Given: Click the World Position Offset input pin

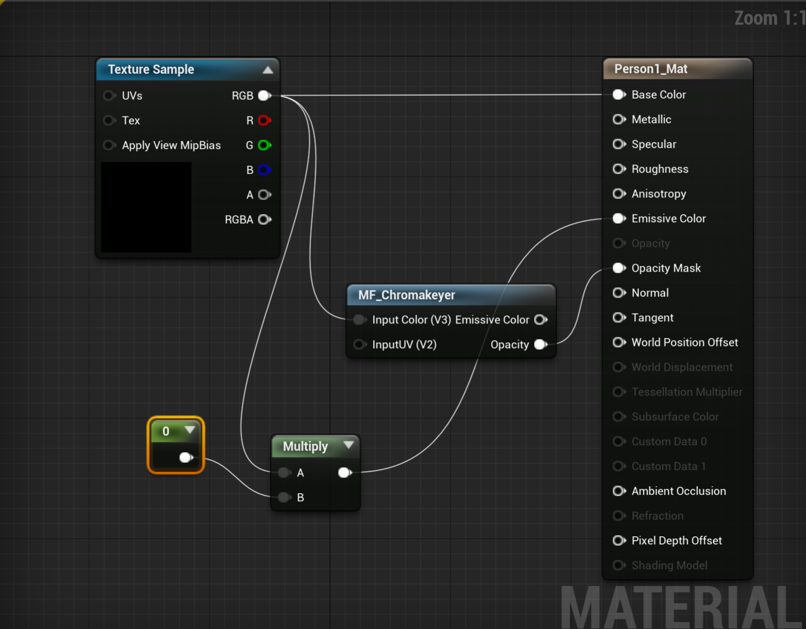Looking at the screenshot, I should (619, 342).
